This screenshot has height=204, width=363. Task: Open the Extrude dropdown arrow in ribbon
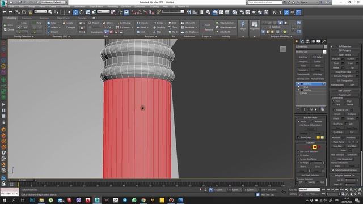[150, 23]
